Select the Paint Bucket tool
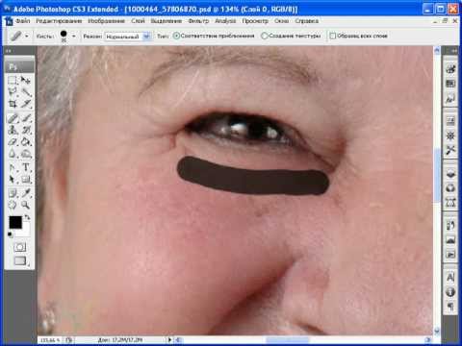Image resolution: width=462 pixels, height=346 pixels. [x=26, y=141]
